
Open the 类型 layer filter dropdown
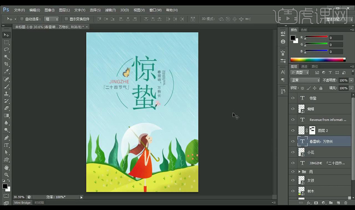[300, 73]
